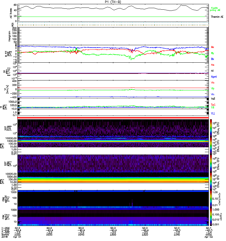Screen dimensions: 226x241
Task: Click the blue Ti perpendicular legend label
Action: [x=213, y=114]
